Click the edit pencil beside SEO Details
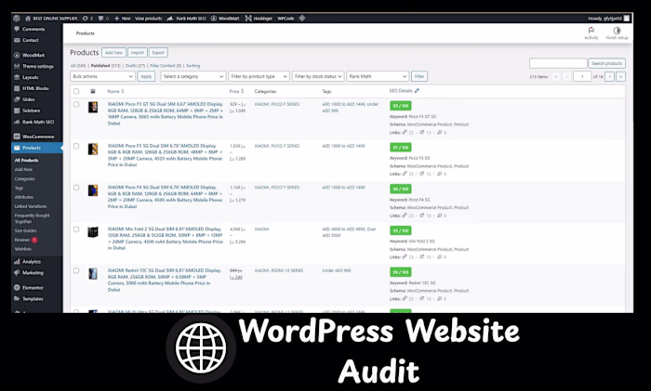Screen dimensions: 651x391 [418, 91]
